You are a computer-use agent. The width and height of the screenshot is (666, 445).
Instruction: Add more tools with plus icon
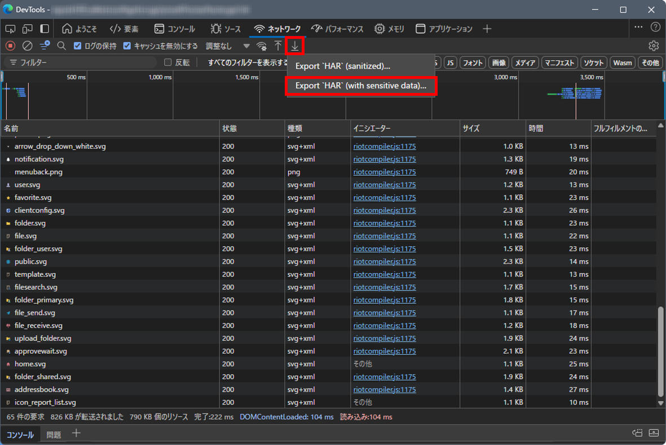487,29
